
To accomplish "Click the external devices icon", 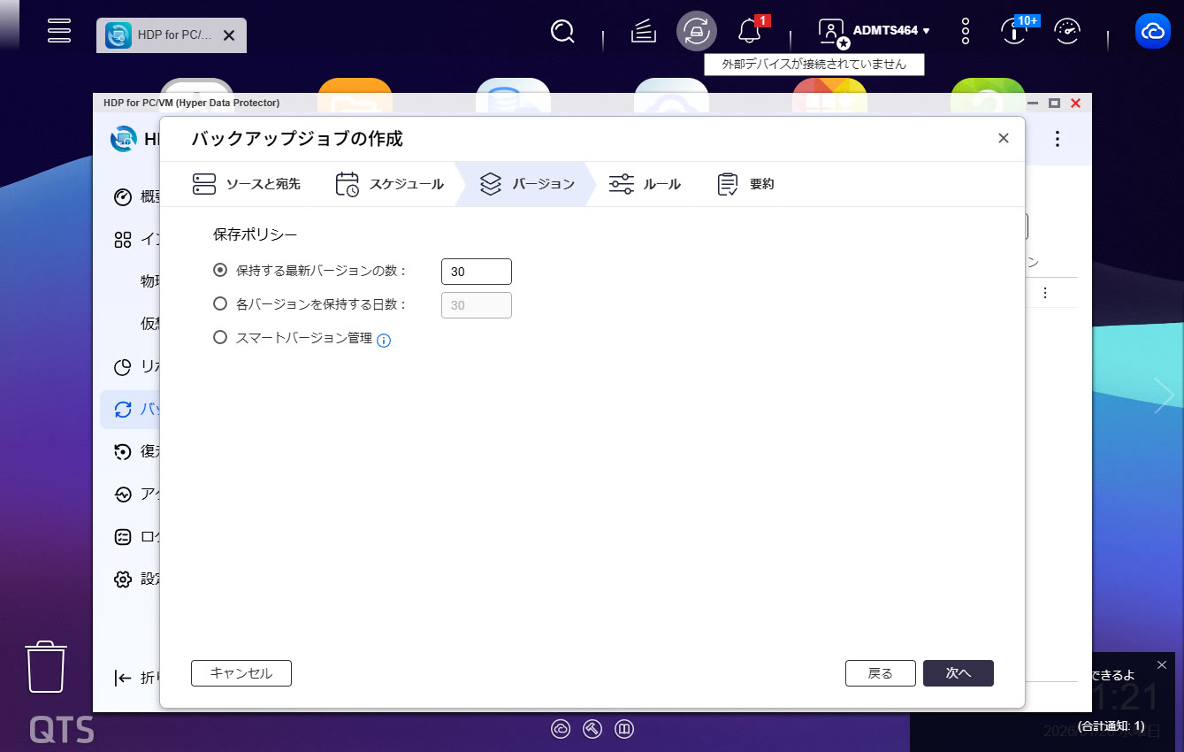I will [697, 32].
